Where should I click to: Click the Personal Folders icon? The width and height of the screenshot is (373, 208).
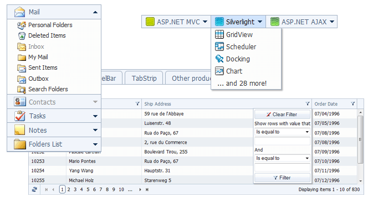22,25
